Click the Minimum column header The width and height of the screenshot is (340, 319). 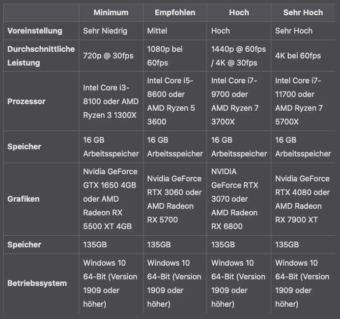tap(111, 12)
